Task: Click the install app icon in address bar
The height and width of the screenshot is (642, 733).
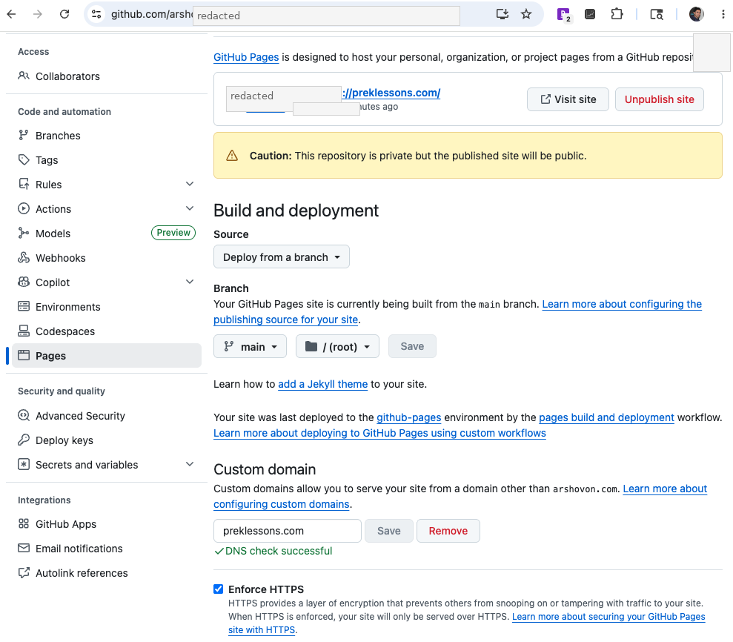Action: point(503,14)
